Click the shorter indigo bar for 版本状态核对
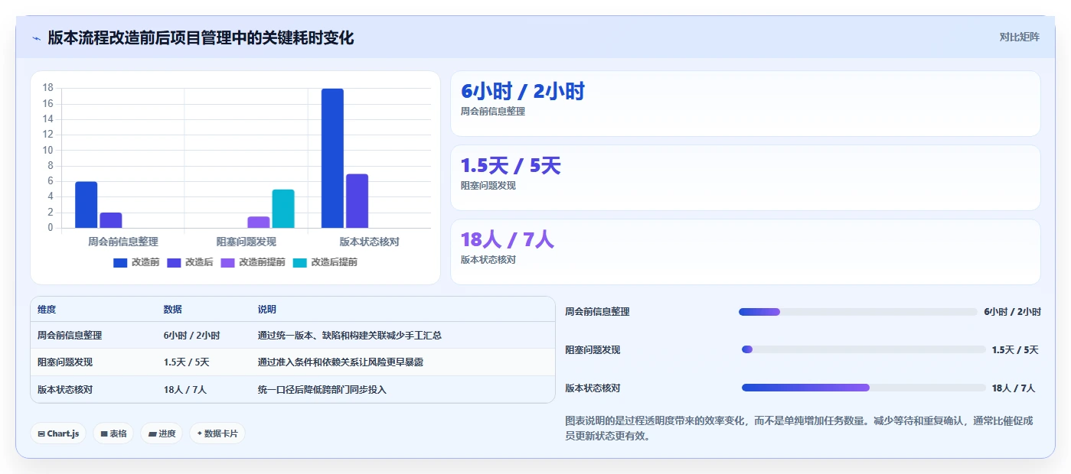 point(357,201)
